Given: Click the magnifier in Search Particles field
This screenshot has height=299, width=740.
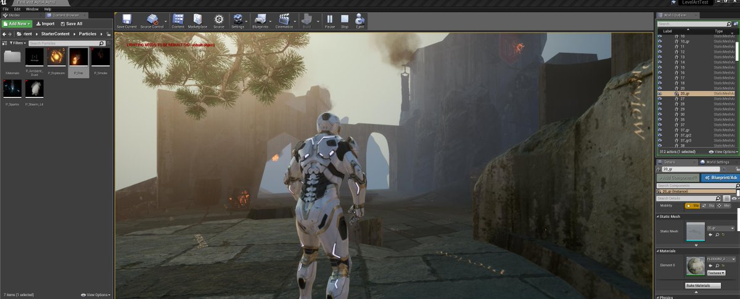Looking at the screenshot, I should coord(101,43).
